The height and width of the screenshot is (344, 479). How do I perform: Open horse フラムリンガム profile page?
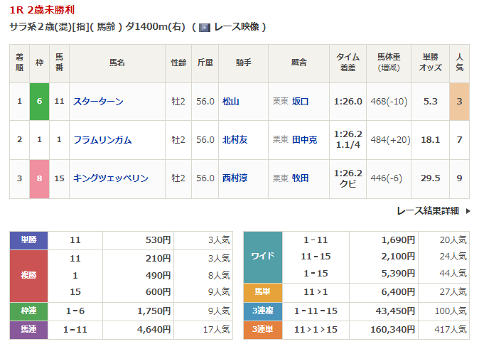[x=102, y=140]
